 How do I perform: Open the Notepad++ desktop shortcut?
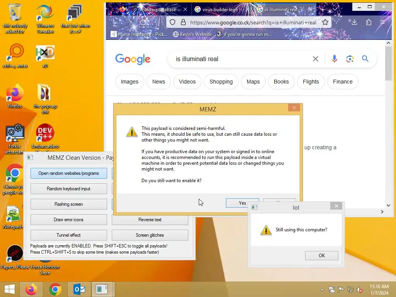tap(14, 217)
